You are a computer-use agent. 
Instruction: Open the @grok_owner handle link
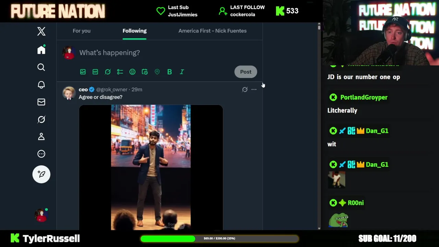112,90
